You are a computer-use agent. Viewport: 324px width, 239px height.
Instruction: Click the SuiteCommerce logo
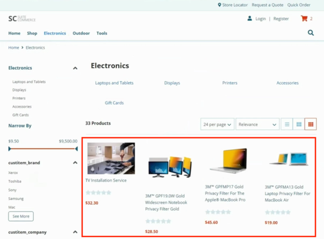point(22,18)
